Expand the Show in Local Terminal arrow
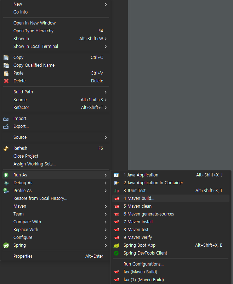The width and height of the screenshot is (233, 284). tap(106, 47)
